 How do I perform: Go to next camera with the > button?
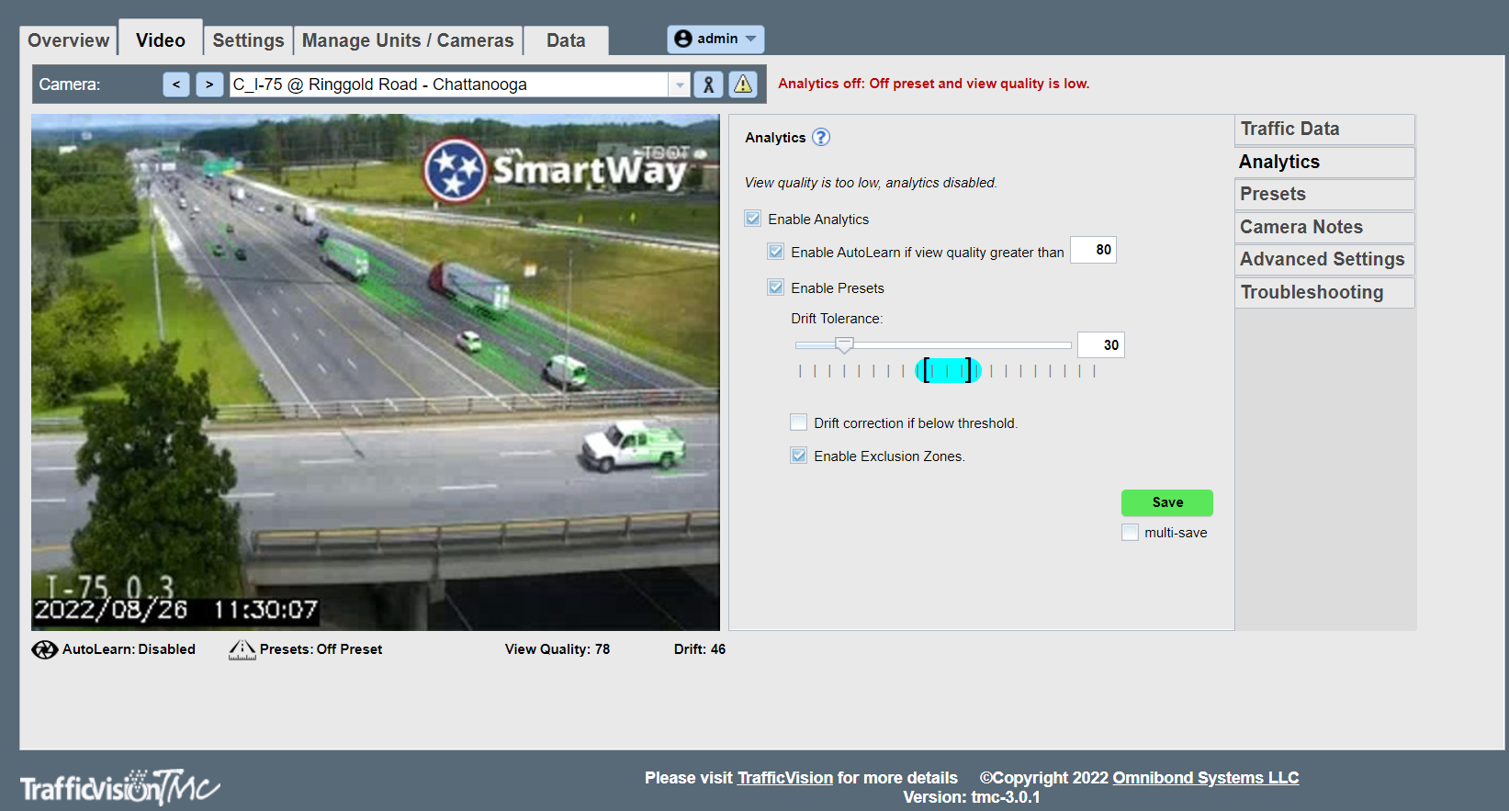(x=209, y=84)
